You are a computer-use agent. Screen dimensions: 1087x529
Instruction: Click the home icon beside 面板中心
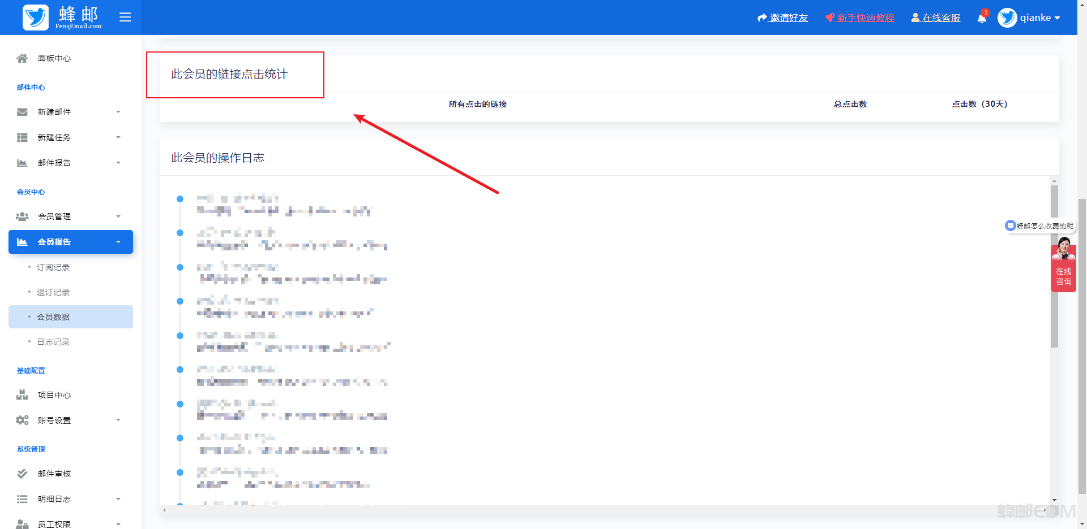[22, 58]
